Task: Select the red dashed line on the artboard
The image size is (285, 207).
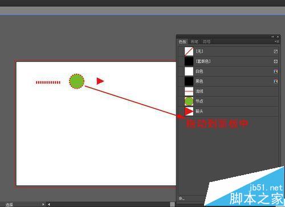Action: point(48,82)
